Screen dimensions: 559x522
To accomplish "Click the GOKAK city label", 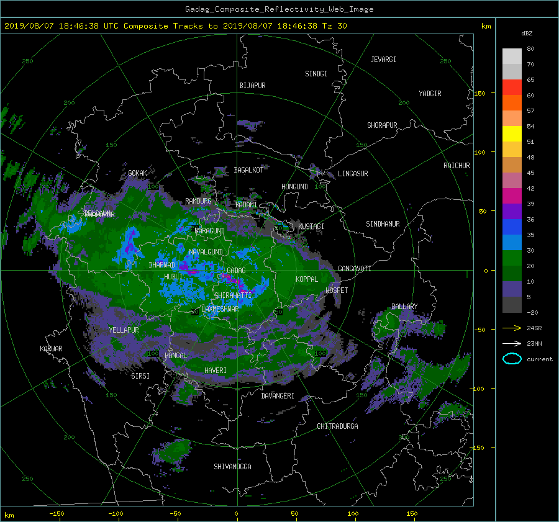I will click(x=137, y=173).
